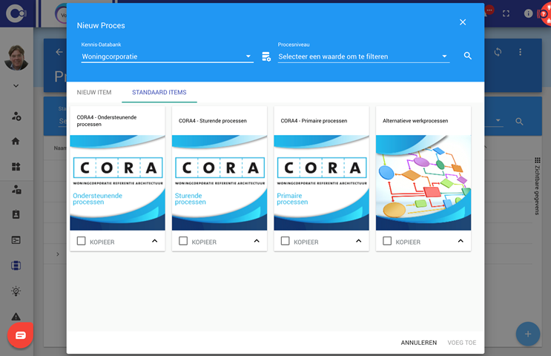Open the Sturende processen CORA thumbnail
The width and height of the screenshot is (551, 356).
point(220,182)
